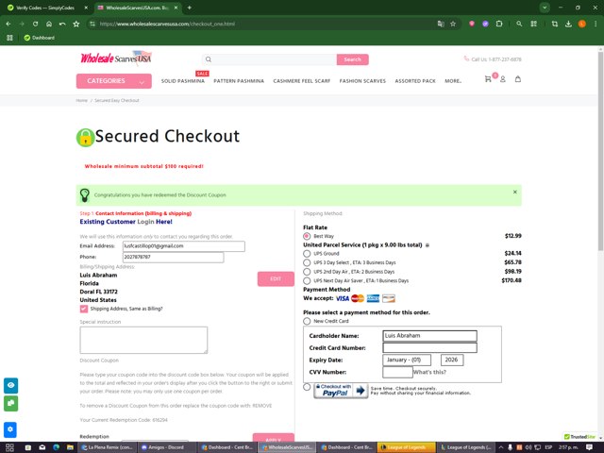
Task: Open the translate page icon in address bar
Action: (x=441, y=24)
